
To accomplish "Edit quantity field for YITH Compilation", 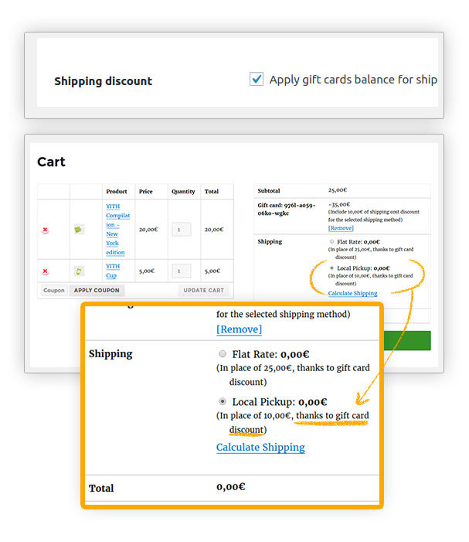I will (182, 230).
